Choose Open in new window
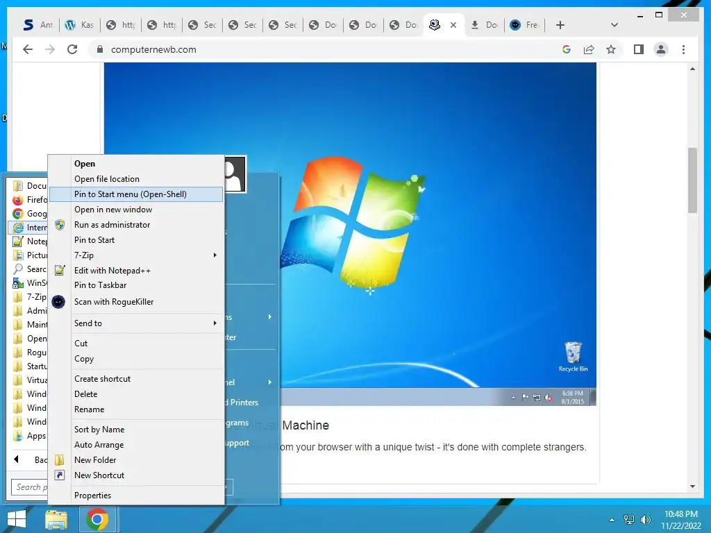This screenshot has width=711, height=533. [136, 210]
